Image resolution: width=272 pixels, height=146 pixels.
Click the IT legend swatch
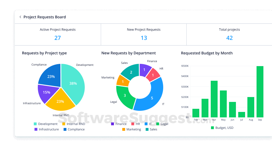[146, 124]
